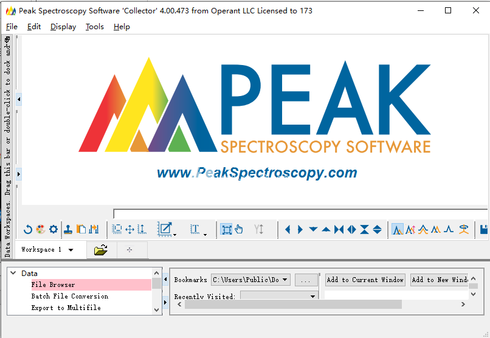The image size is (490, 338).
Task: Click the grayed Y axis arrow icon
Action: (x=259, y=229)
